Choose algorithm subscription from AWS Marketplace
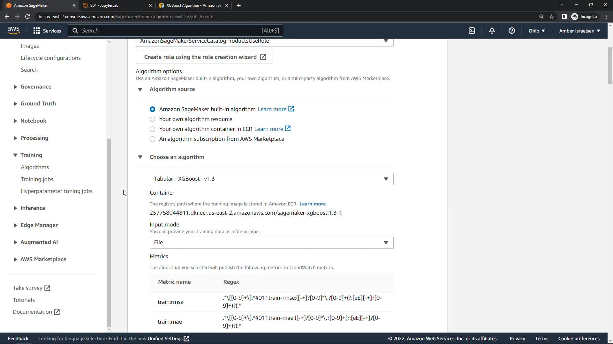 click(x=153, y=139)
